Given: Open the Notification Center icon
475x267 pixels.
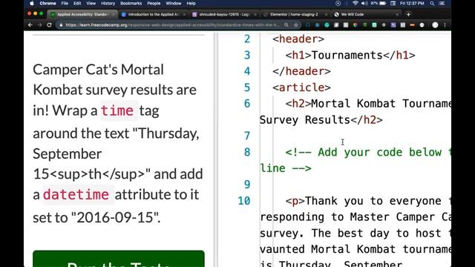Looking at the screenshot, I should pyautogui.click(x=442, y=3).
